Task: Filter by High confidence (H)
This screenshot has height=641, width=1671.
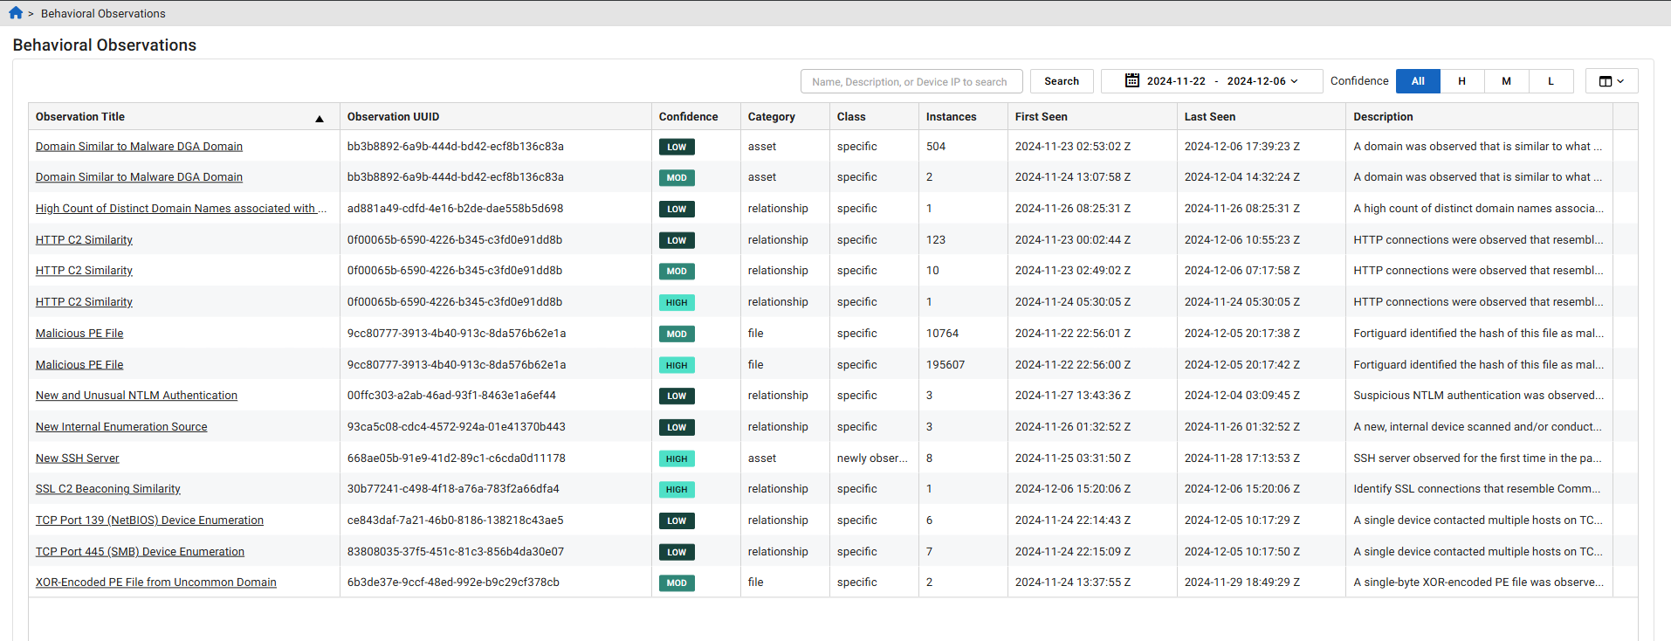Action: click(1461, 81)
